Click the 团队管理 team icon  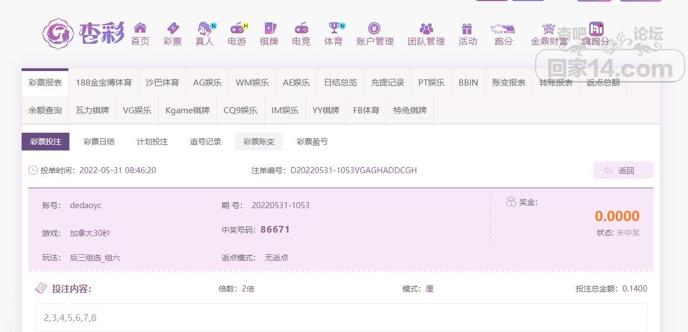click(x=426, y=28)
